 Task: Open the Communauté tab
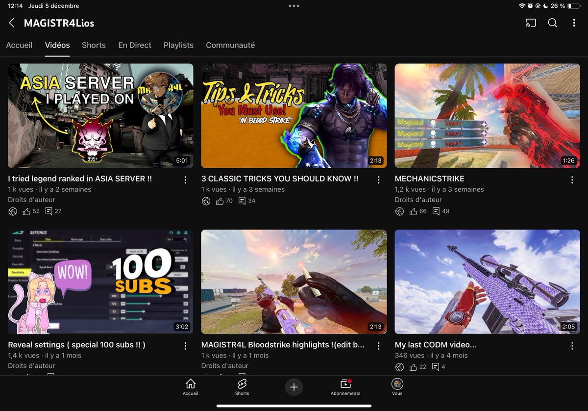pos(230,45)
